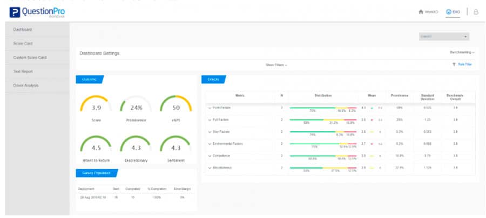Click the yellow trend dash in Miscellaneous row
The height and width of the screenshot is (218, 486).
[x=372, y=168]
